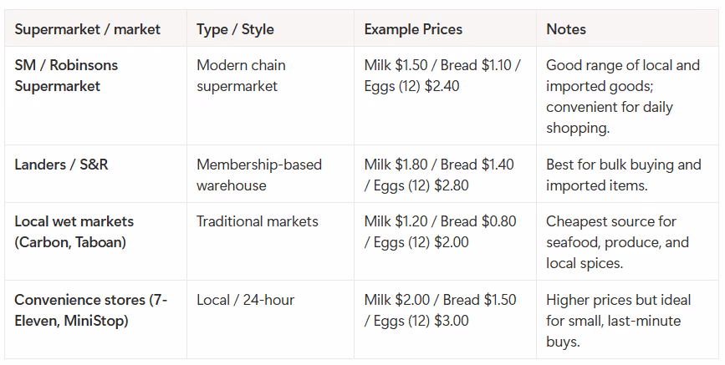Select the 'SM / Robinsons Supermarket' cell

66,75
